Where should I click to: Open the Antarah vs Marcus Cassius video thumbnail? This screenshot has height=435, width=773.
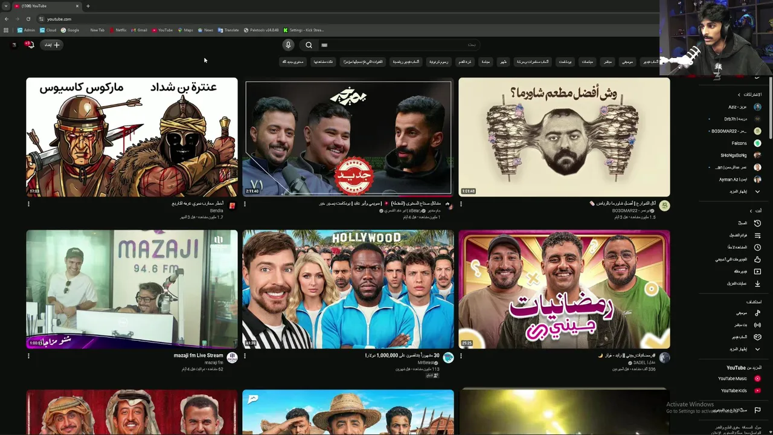pyautogui.click(x=132, y=137)
